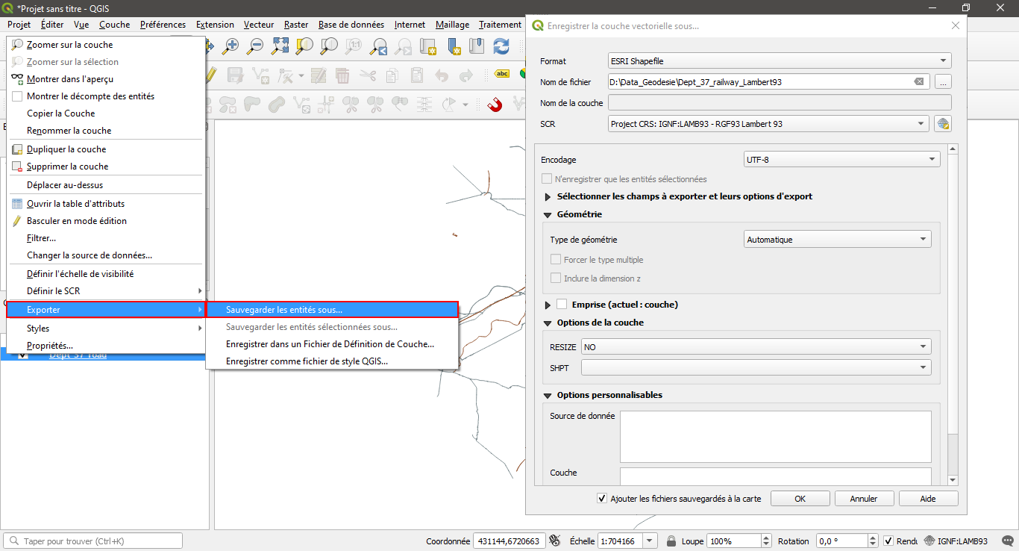Click the red magnet snapping icon
This screenshot has height=551, width=1019.
point(495,105)
